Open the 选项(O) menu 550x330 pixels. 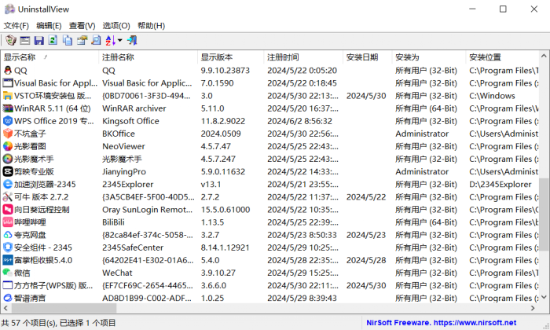click(116, 26)
